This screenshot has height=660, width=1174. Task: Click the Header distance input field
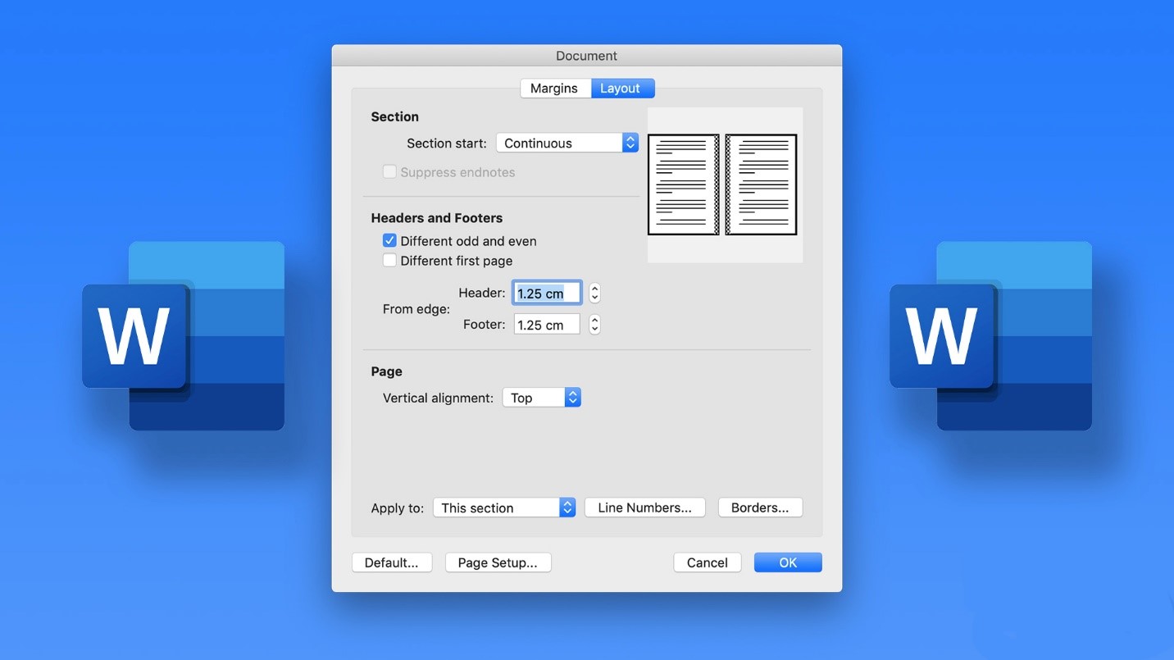[x=547, y=293]
